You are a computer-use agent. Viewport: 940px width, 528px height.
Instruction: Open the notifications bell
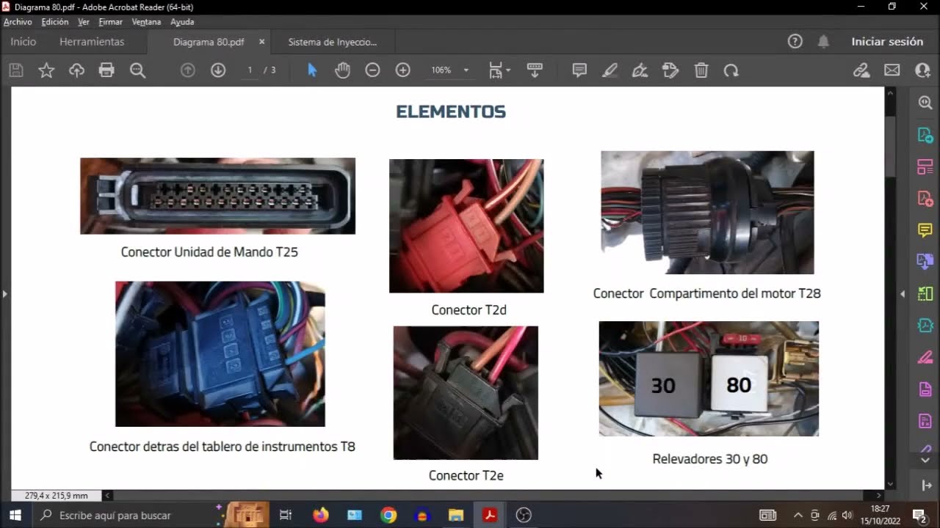pyautogui.click(x=823, y=42)
